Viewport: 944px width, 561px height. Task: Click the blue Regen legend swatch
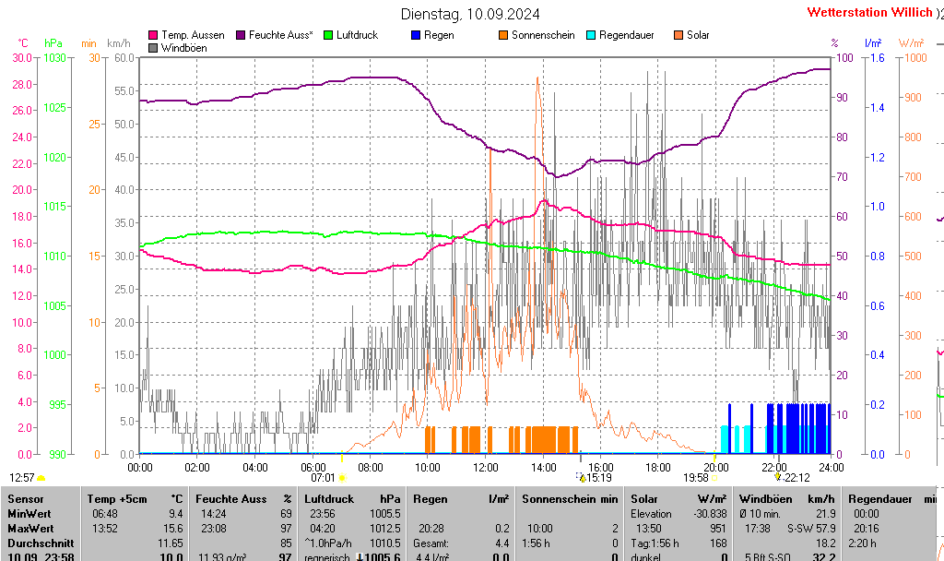coord(416,36)
